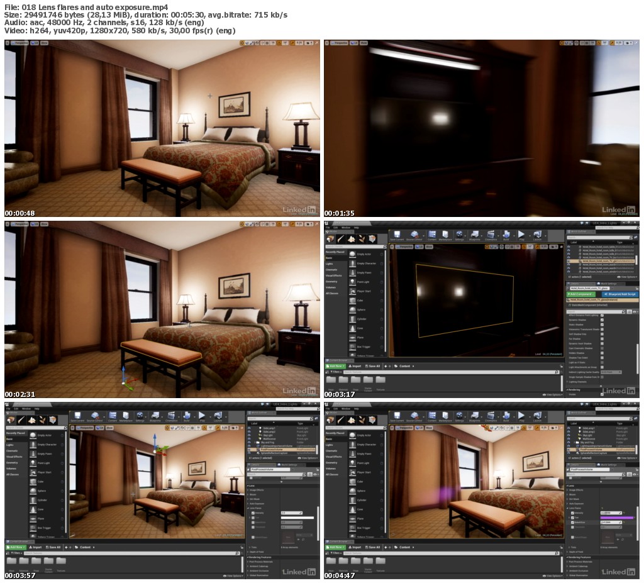The width and height of the screenshot is (644, 583).
Task: Open Edit menu in 00:03:57 frame
Action: pos(16,408)
